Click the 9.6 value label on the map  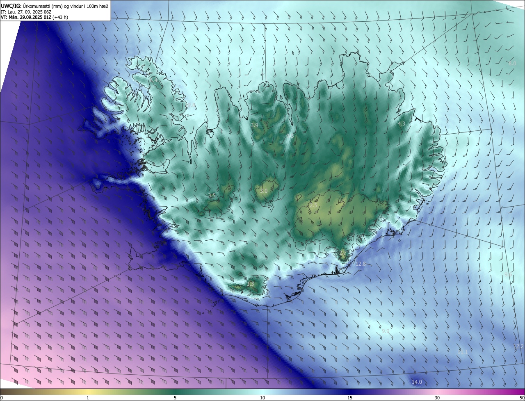coord(508,275)
